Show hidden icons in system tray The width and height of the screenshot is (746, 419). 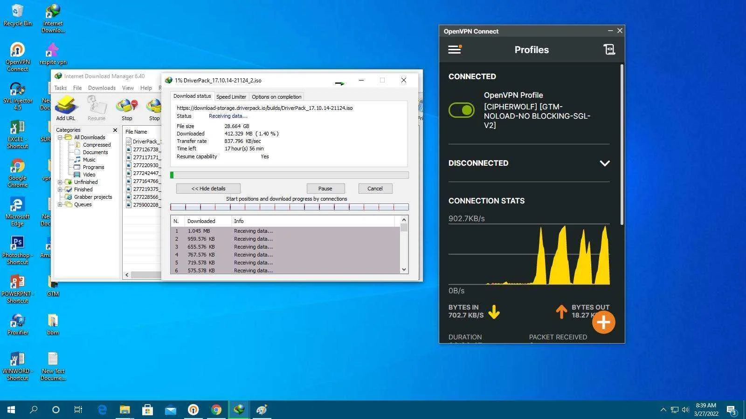(663, 410)
